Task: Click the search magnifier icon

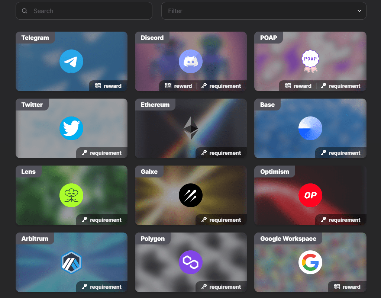Action: pyautogui.click(x=25, y=11)
